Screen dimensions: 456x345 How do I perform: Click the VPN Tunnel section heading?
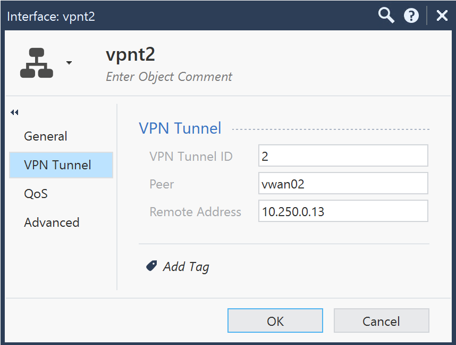coord(180,128)
